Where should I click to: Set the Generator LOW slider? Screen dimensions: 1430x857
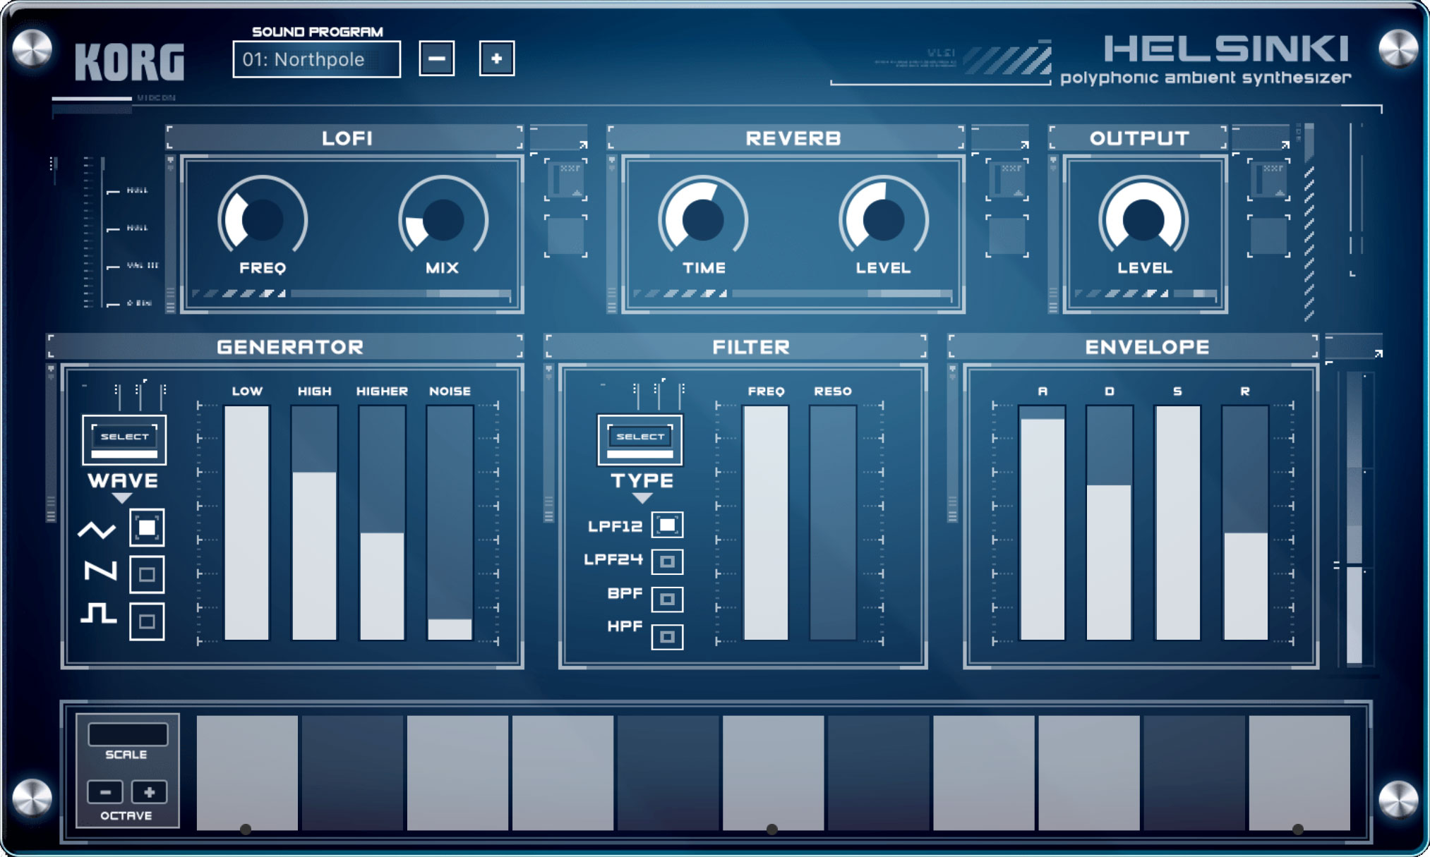(247, 523)
